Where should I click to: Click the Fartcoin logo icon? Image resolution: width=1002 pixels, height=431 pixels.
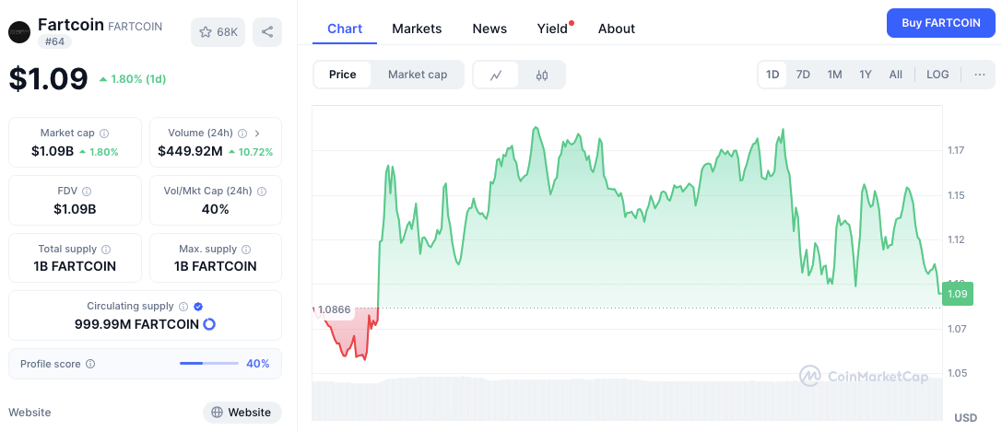pyautogui.click(x=19, y=32)
